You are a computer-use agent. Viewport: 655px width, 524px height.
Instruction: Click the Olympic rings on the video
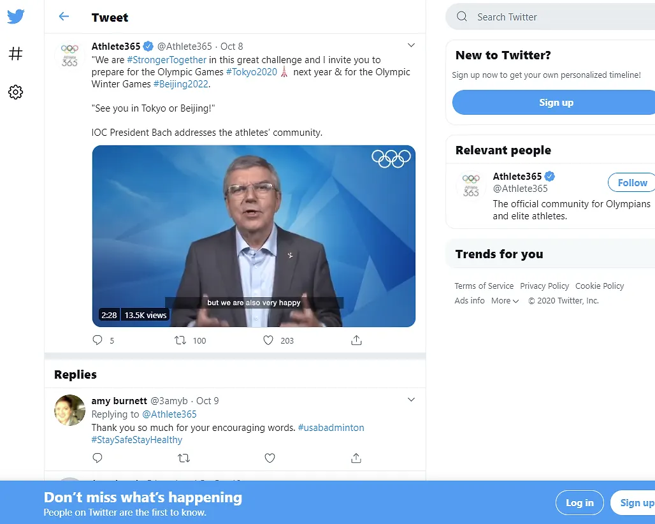tap(392, 159)
